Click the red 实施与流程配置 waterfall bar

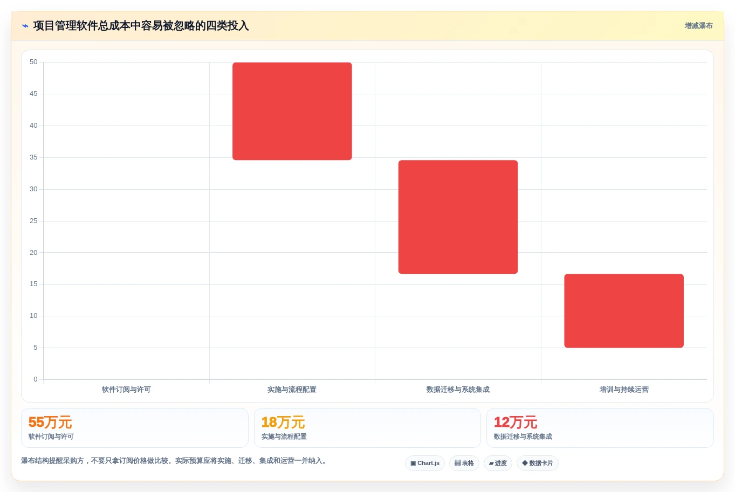point(292,111)
